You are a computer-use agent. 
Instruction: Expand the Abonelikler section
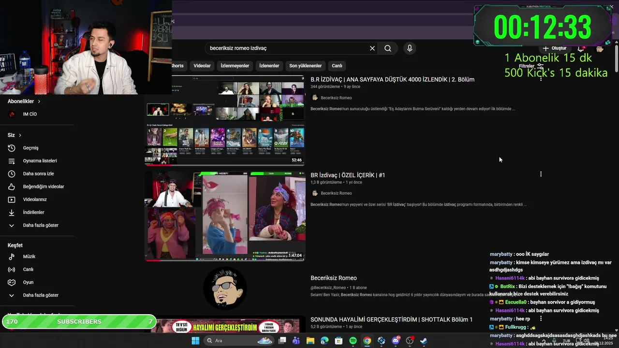point(24,101)
